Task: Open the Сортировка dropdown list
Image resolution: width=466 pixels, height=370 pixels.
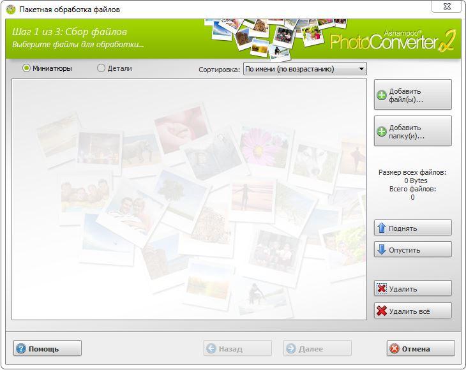Action: click(x=305, y=69)
